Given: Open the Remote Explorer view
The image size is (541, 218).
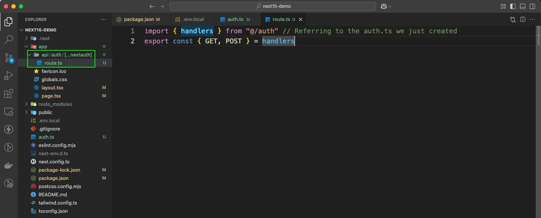Looking at the screenshot, I should pos(9,111).
